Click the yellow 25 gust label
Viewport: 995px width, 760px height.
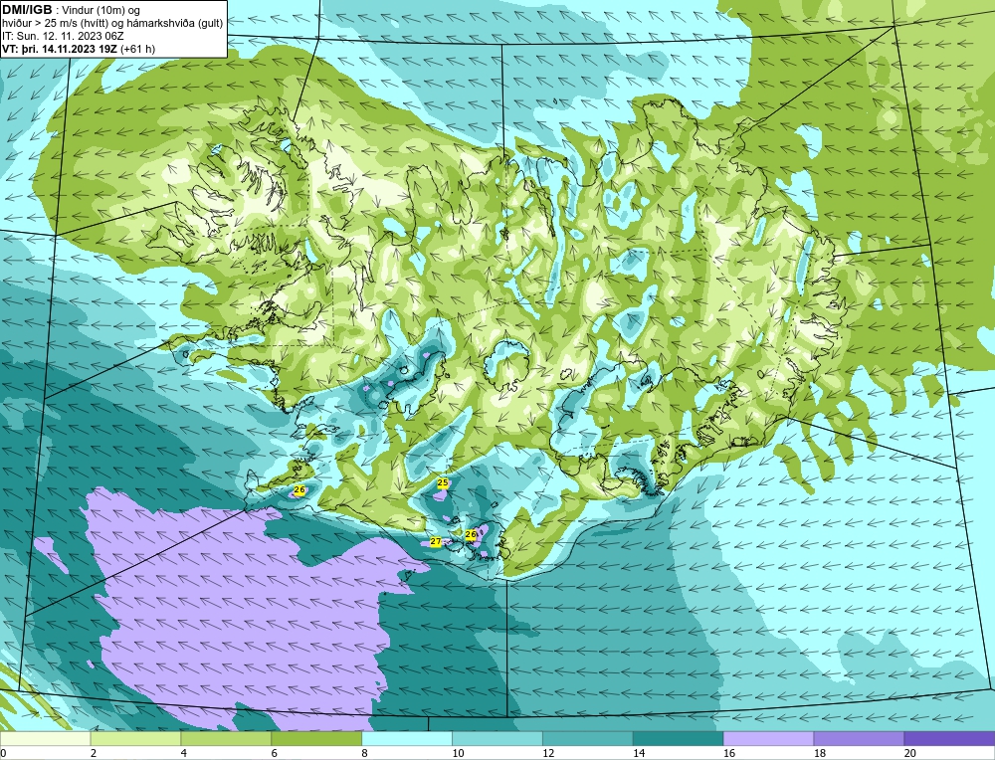[x=443, y=482]
